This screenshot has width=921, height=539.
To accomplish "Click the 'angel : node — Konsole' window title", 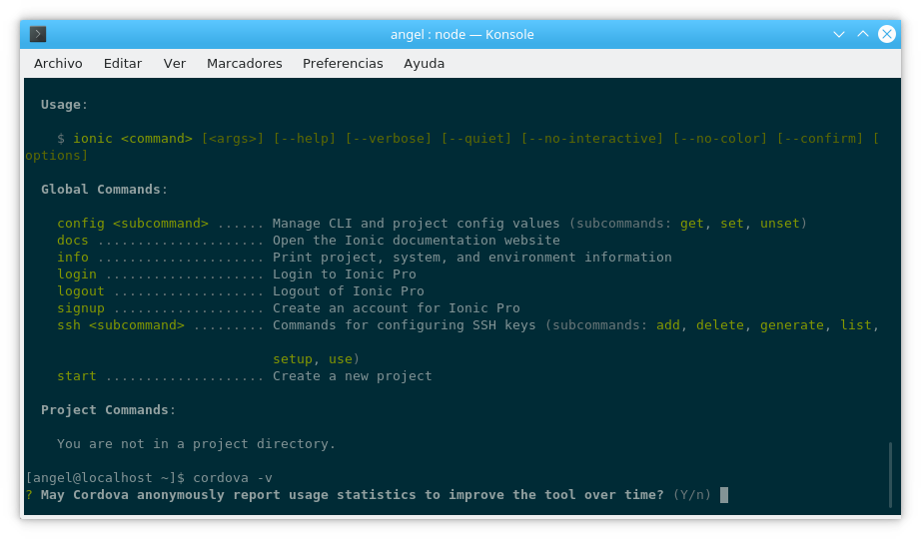I will pyautogui.click(x=462, y=34).
